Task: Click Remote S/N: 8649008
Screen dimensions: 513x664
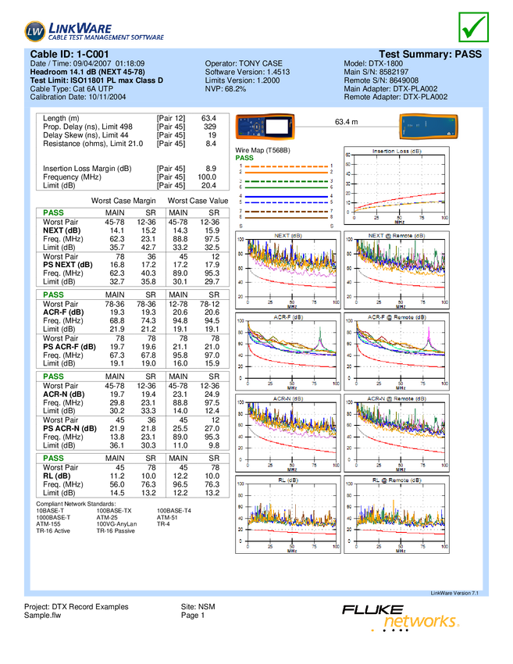Action: point(381,80)
